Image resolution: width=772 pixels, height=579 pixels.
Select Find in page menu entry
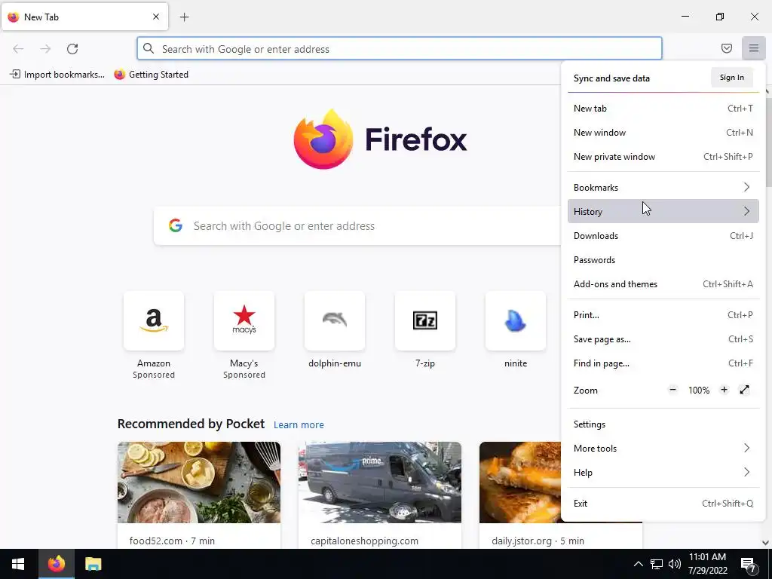(x=663, y=363)
